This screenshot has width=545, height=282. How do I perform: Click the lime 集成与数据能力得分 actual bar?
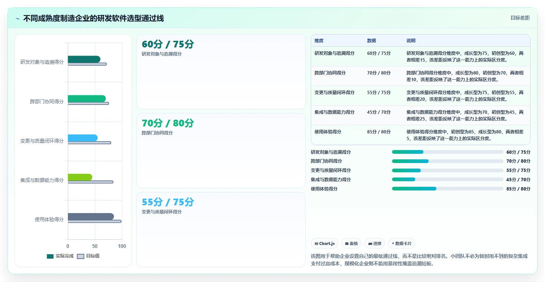[80, 177]
